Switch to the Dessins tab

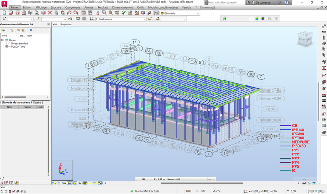[37, 103]
